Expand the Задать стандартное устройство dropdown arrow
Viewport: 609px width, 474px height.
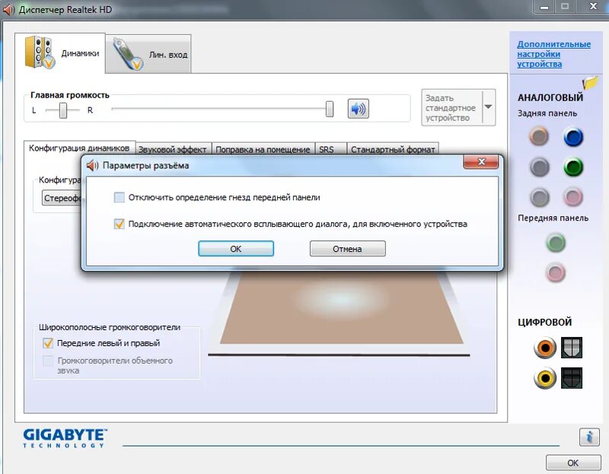489,107
